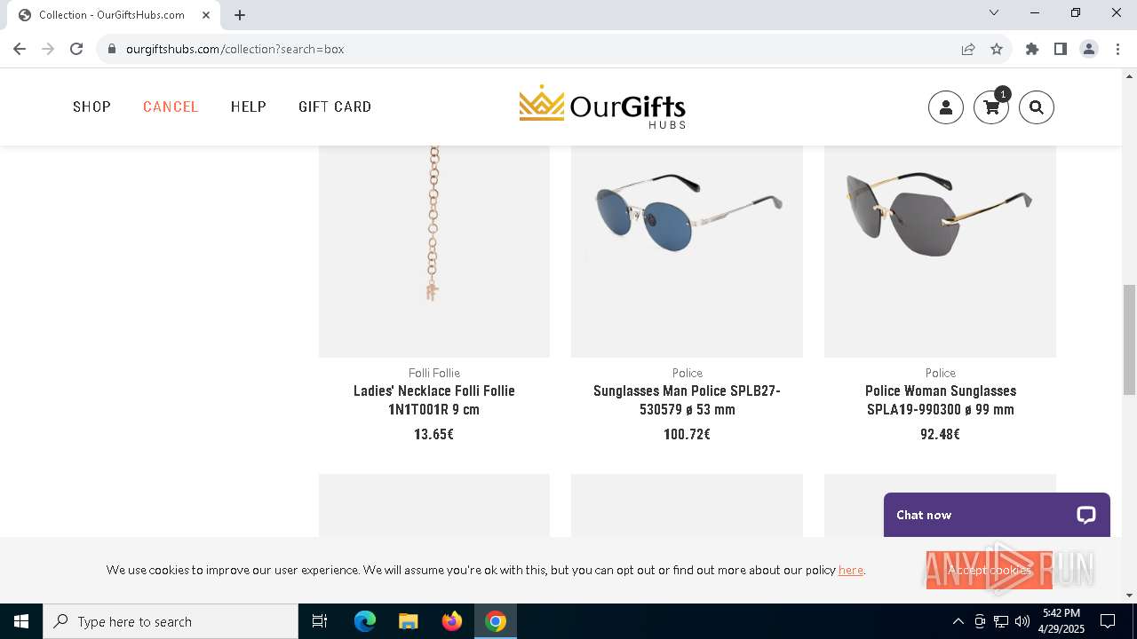
Task: Toggle the browser side panel
Action: point(1061,49)
